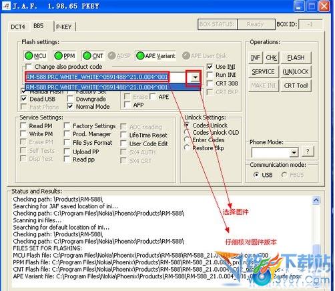Click the grayed ADSP indicator
Image resolution: width=335 pixels, height=291 pixels.
click(x=119, y=56)
